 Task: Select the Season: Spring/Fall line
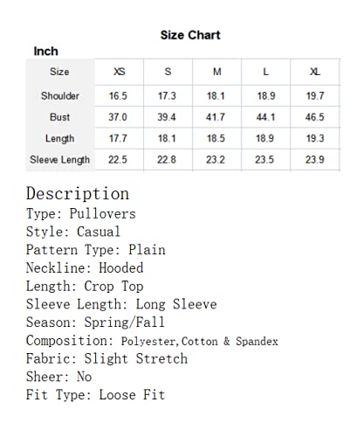96,323
